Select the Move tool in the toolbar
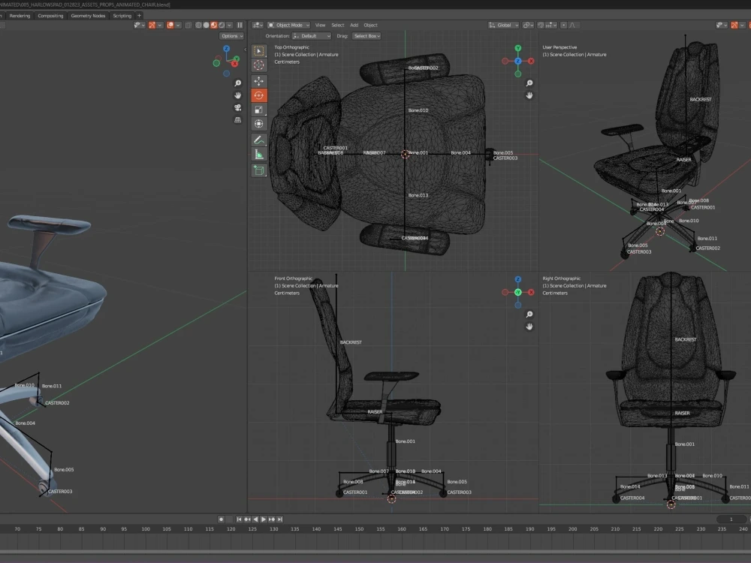Viewport: 751px width, 563px height. click(x=259, y=80)
